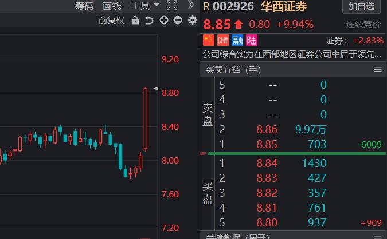Zoom out chart with minus circle icon

178,20
